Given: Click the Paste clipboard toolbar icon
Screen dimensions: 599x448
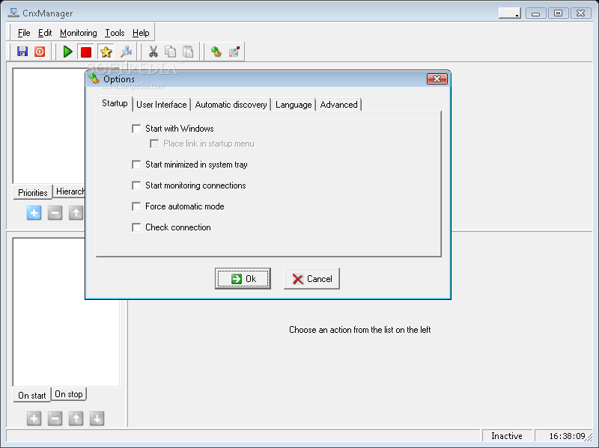Looking at the screenshot, I should 188,52.
